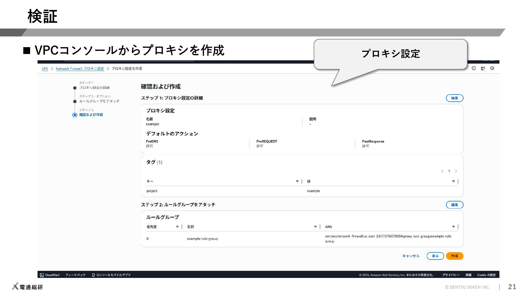Select step 1 プロキシ設定の詳細 bullet
Screen dimensions: 526x296
pyautogui.click(x=75, y=88)
